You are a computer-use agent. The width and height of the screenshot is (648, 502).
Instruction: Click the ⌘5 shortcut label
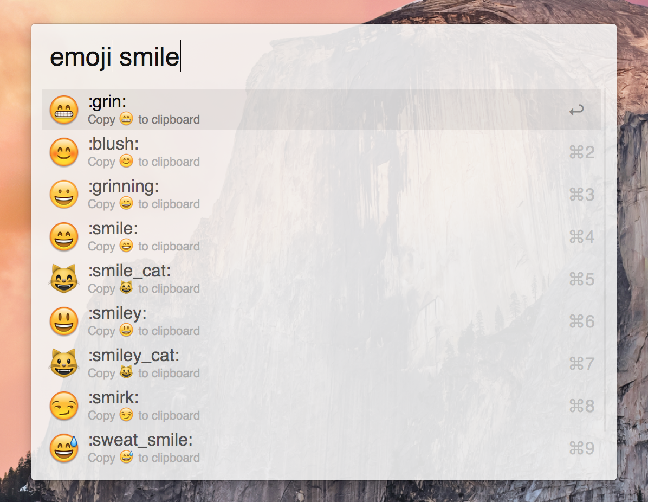click(582, 279)
